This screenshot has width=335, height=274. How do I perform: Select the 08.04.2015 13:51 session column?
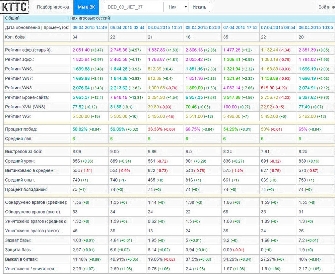[165, 27]
